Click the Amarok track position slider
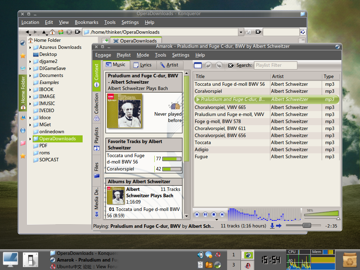The width and height of the screenshot is (360, 270). [303, 225]
